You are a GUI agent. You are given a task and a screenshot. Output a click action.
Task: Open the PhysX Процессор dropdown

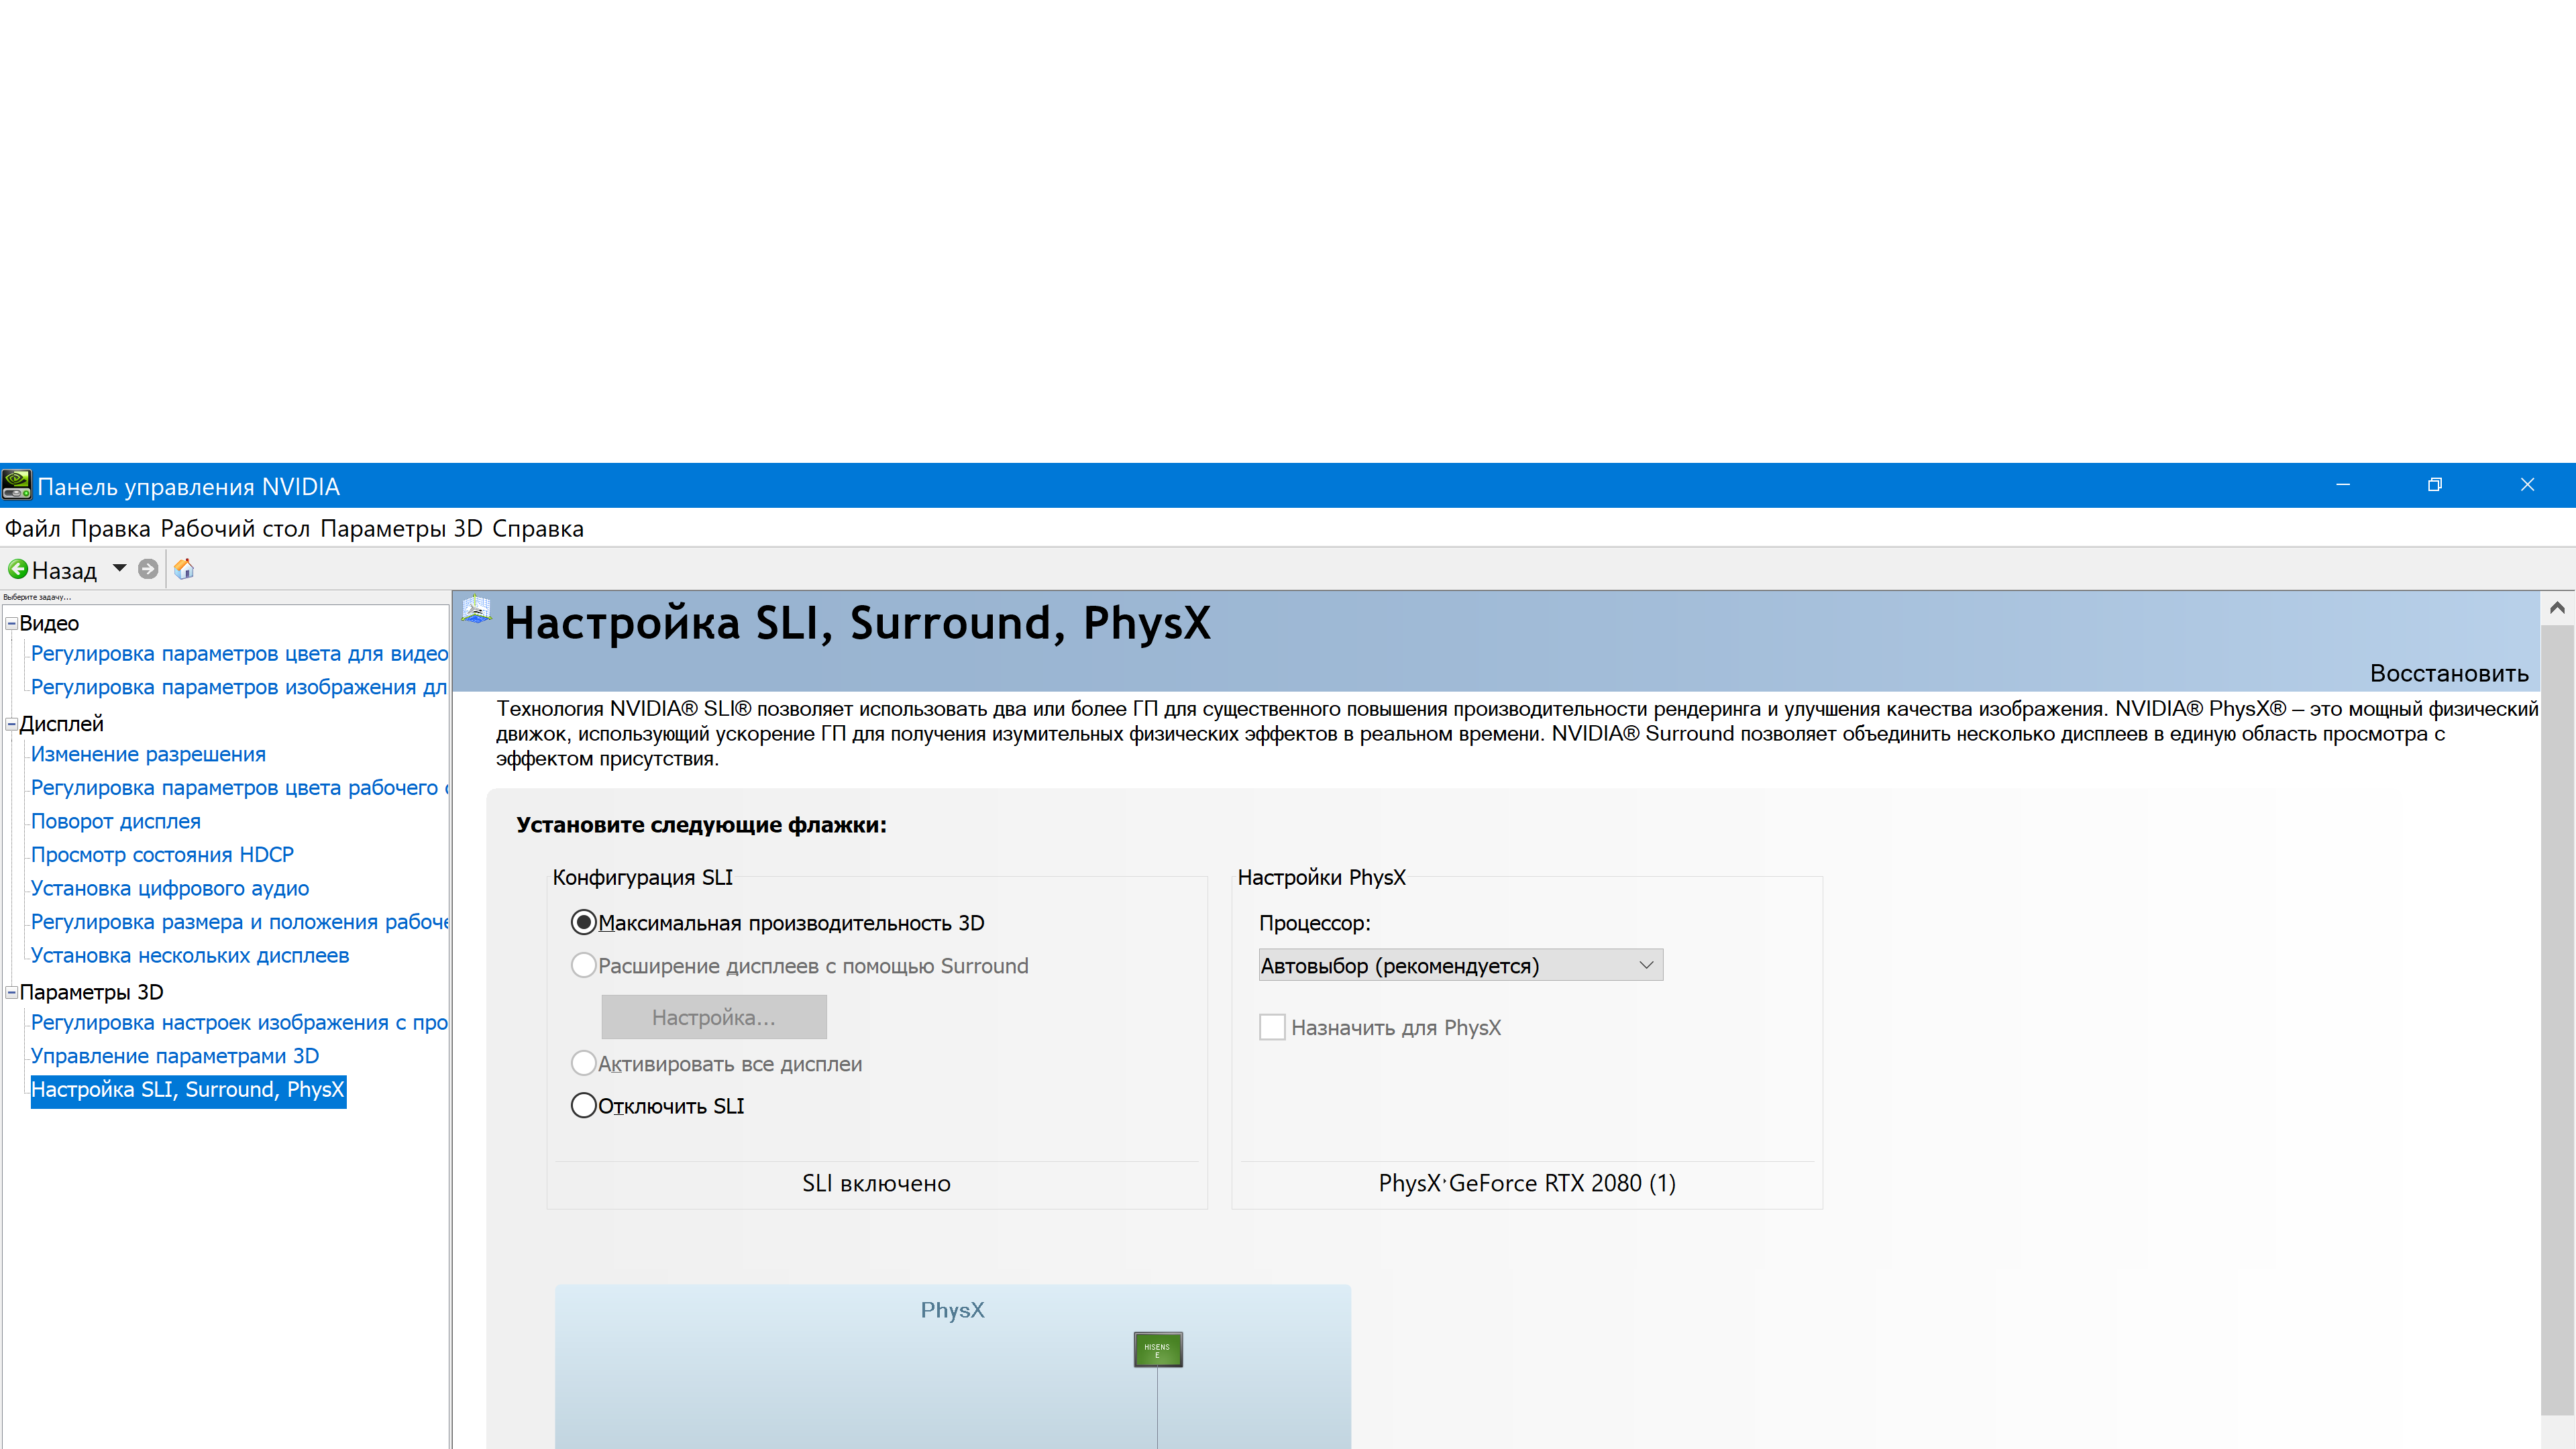click(1460, 965)
